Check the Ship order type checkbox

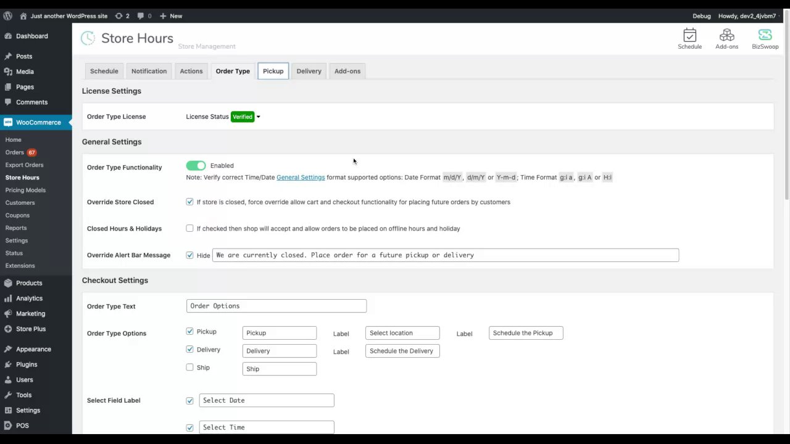189,367
